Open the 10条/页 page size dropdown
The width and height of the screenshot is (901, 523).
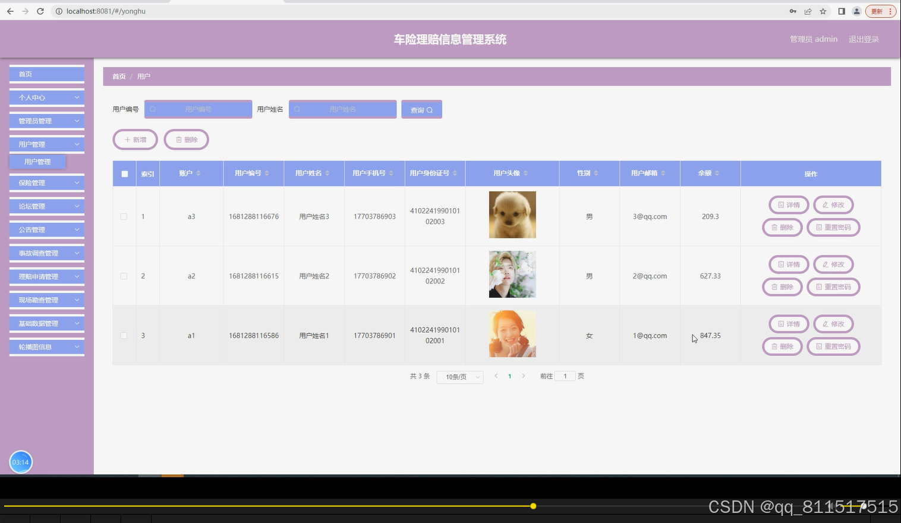(x=460, y=377)
